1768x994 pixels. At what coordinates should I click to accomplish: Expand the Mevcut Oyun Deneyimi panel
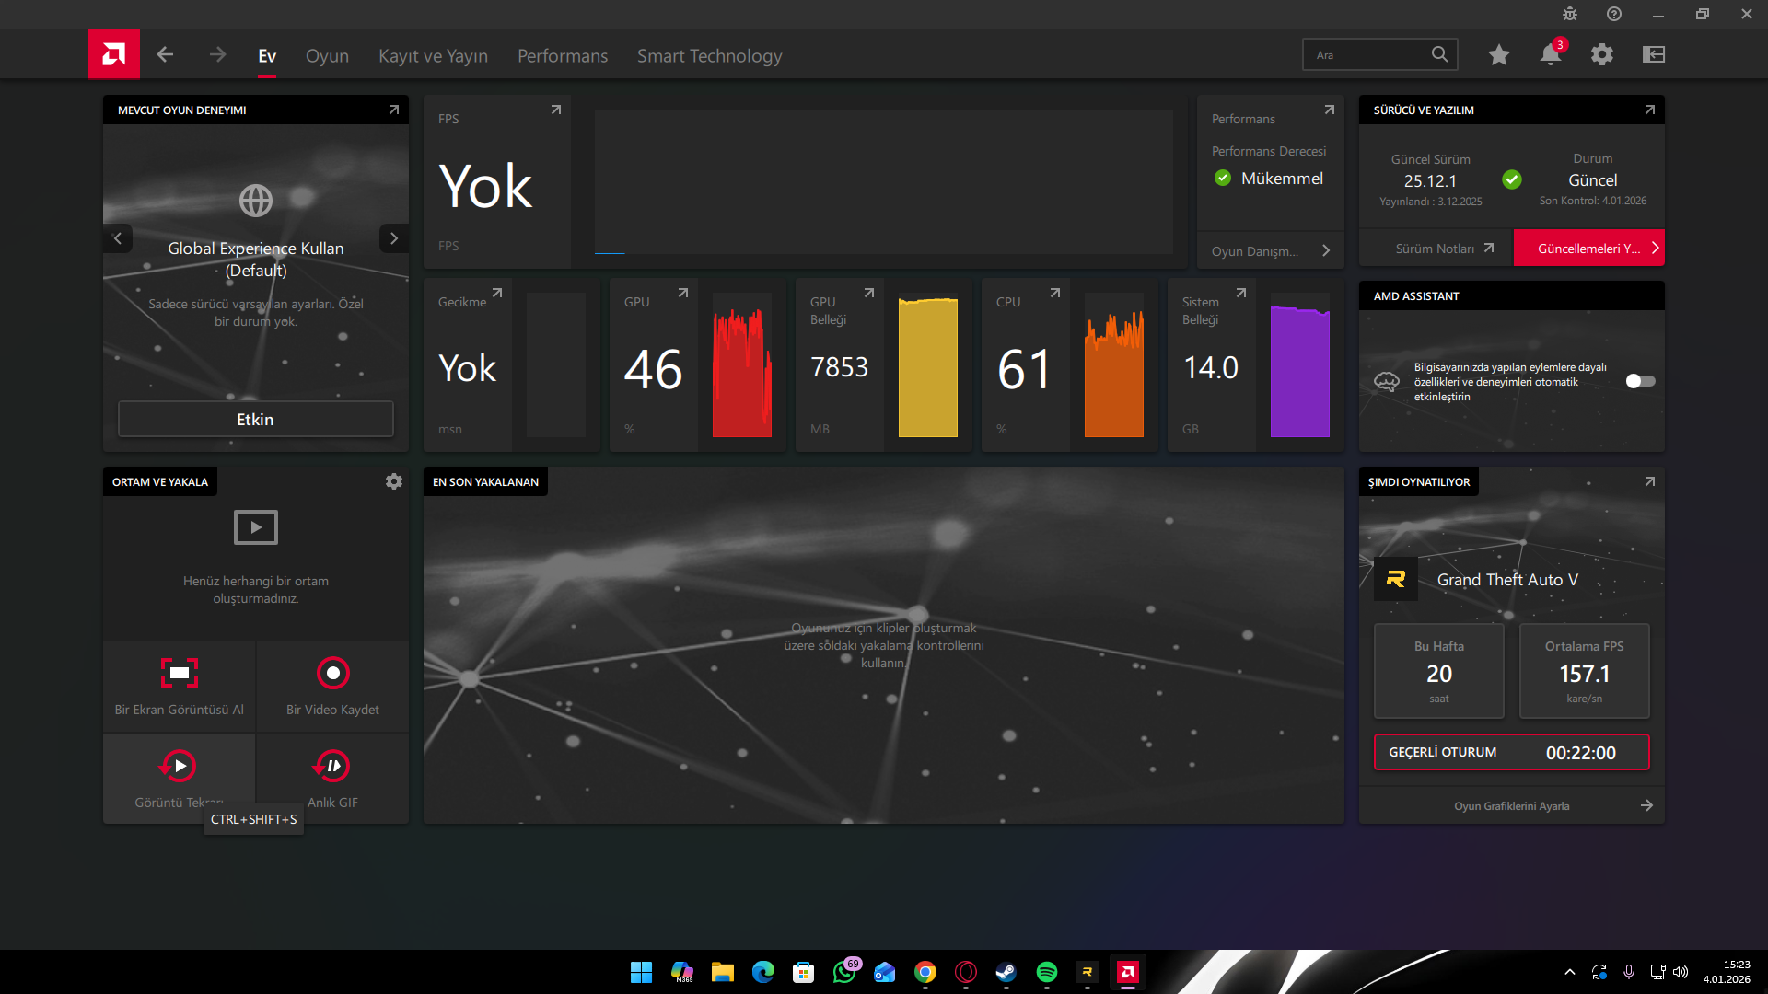tap(394, 110)
